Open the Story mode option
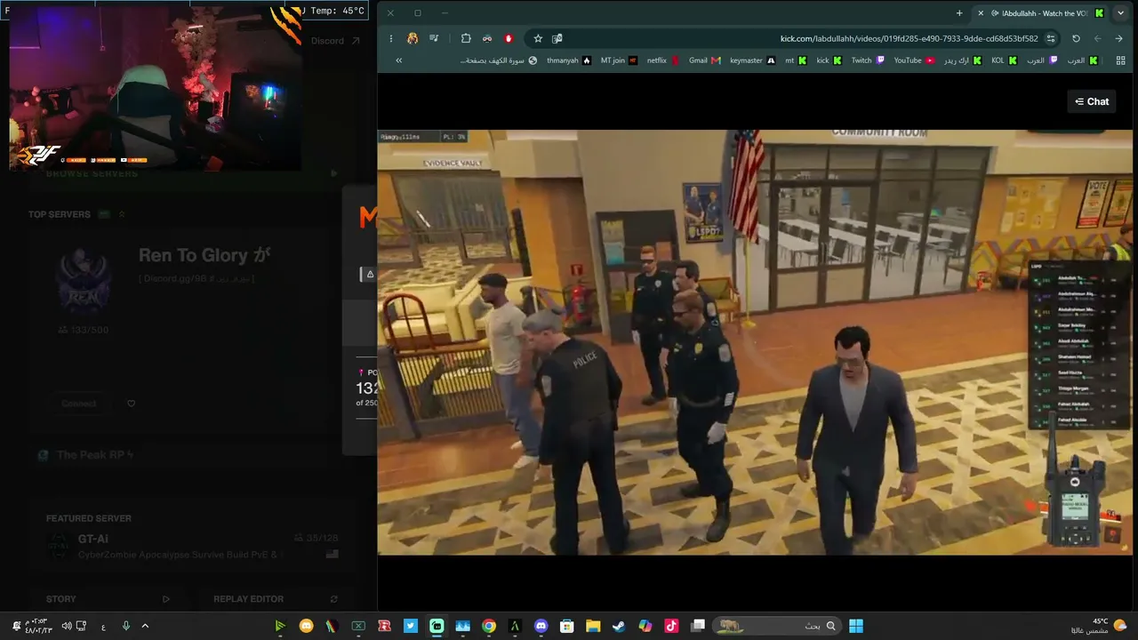Screen dimensions: 1138x640 tap(108, 599)
